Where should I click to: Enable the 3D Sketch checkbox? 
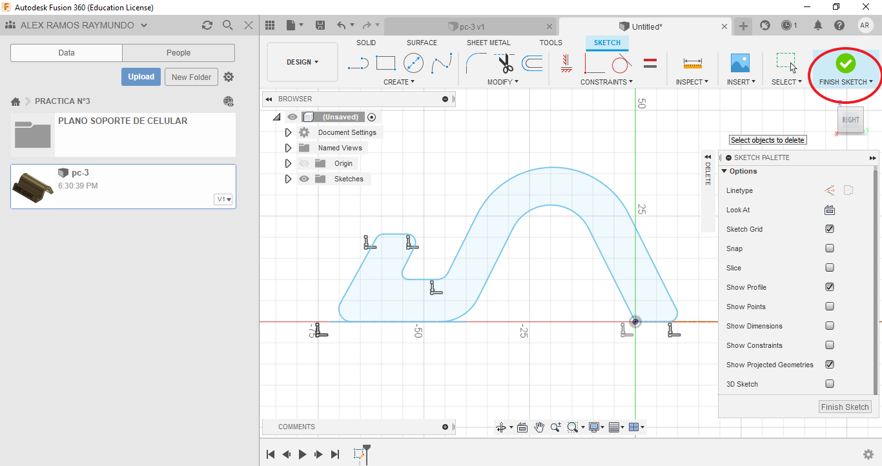830,384
